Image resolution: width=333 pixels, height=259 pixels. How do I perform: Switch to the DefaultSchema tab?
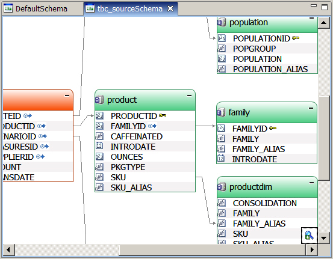coord(42,8)
